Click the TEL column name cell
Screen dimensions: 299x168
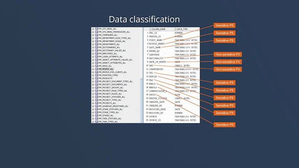151,73
